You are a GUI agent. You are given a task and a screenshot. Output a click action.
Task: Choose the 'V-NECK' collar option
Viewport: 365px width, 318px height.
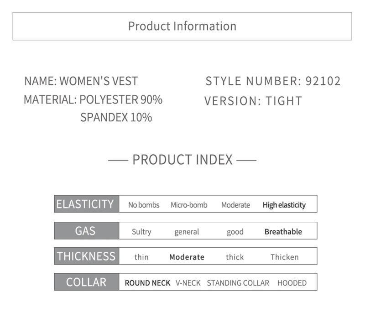[x=188, y=283]
